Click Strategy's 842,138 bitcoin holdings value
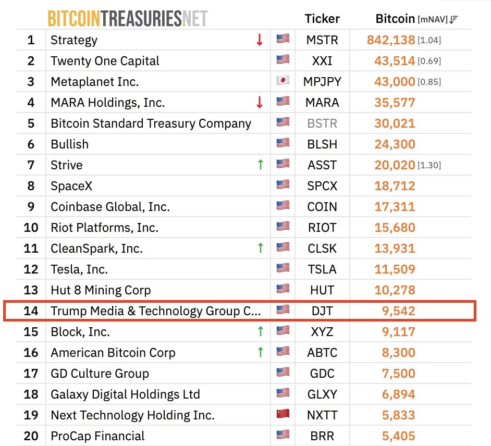 coord(391,40)
